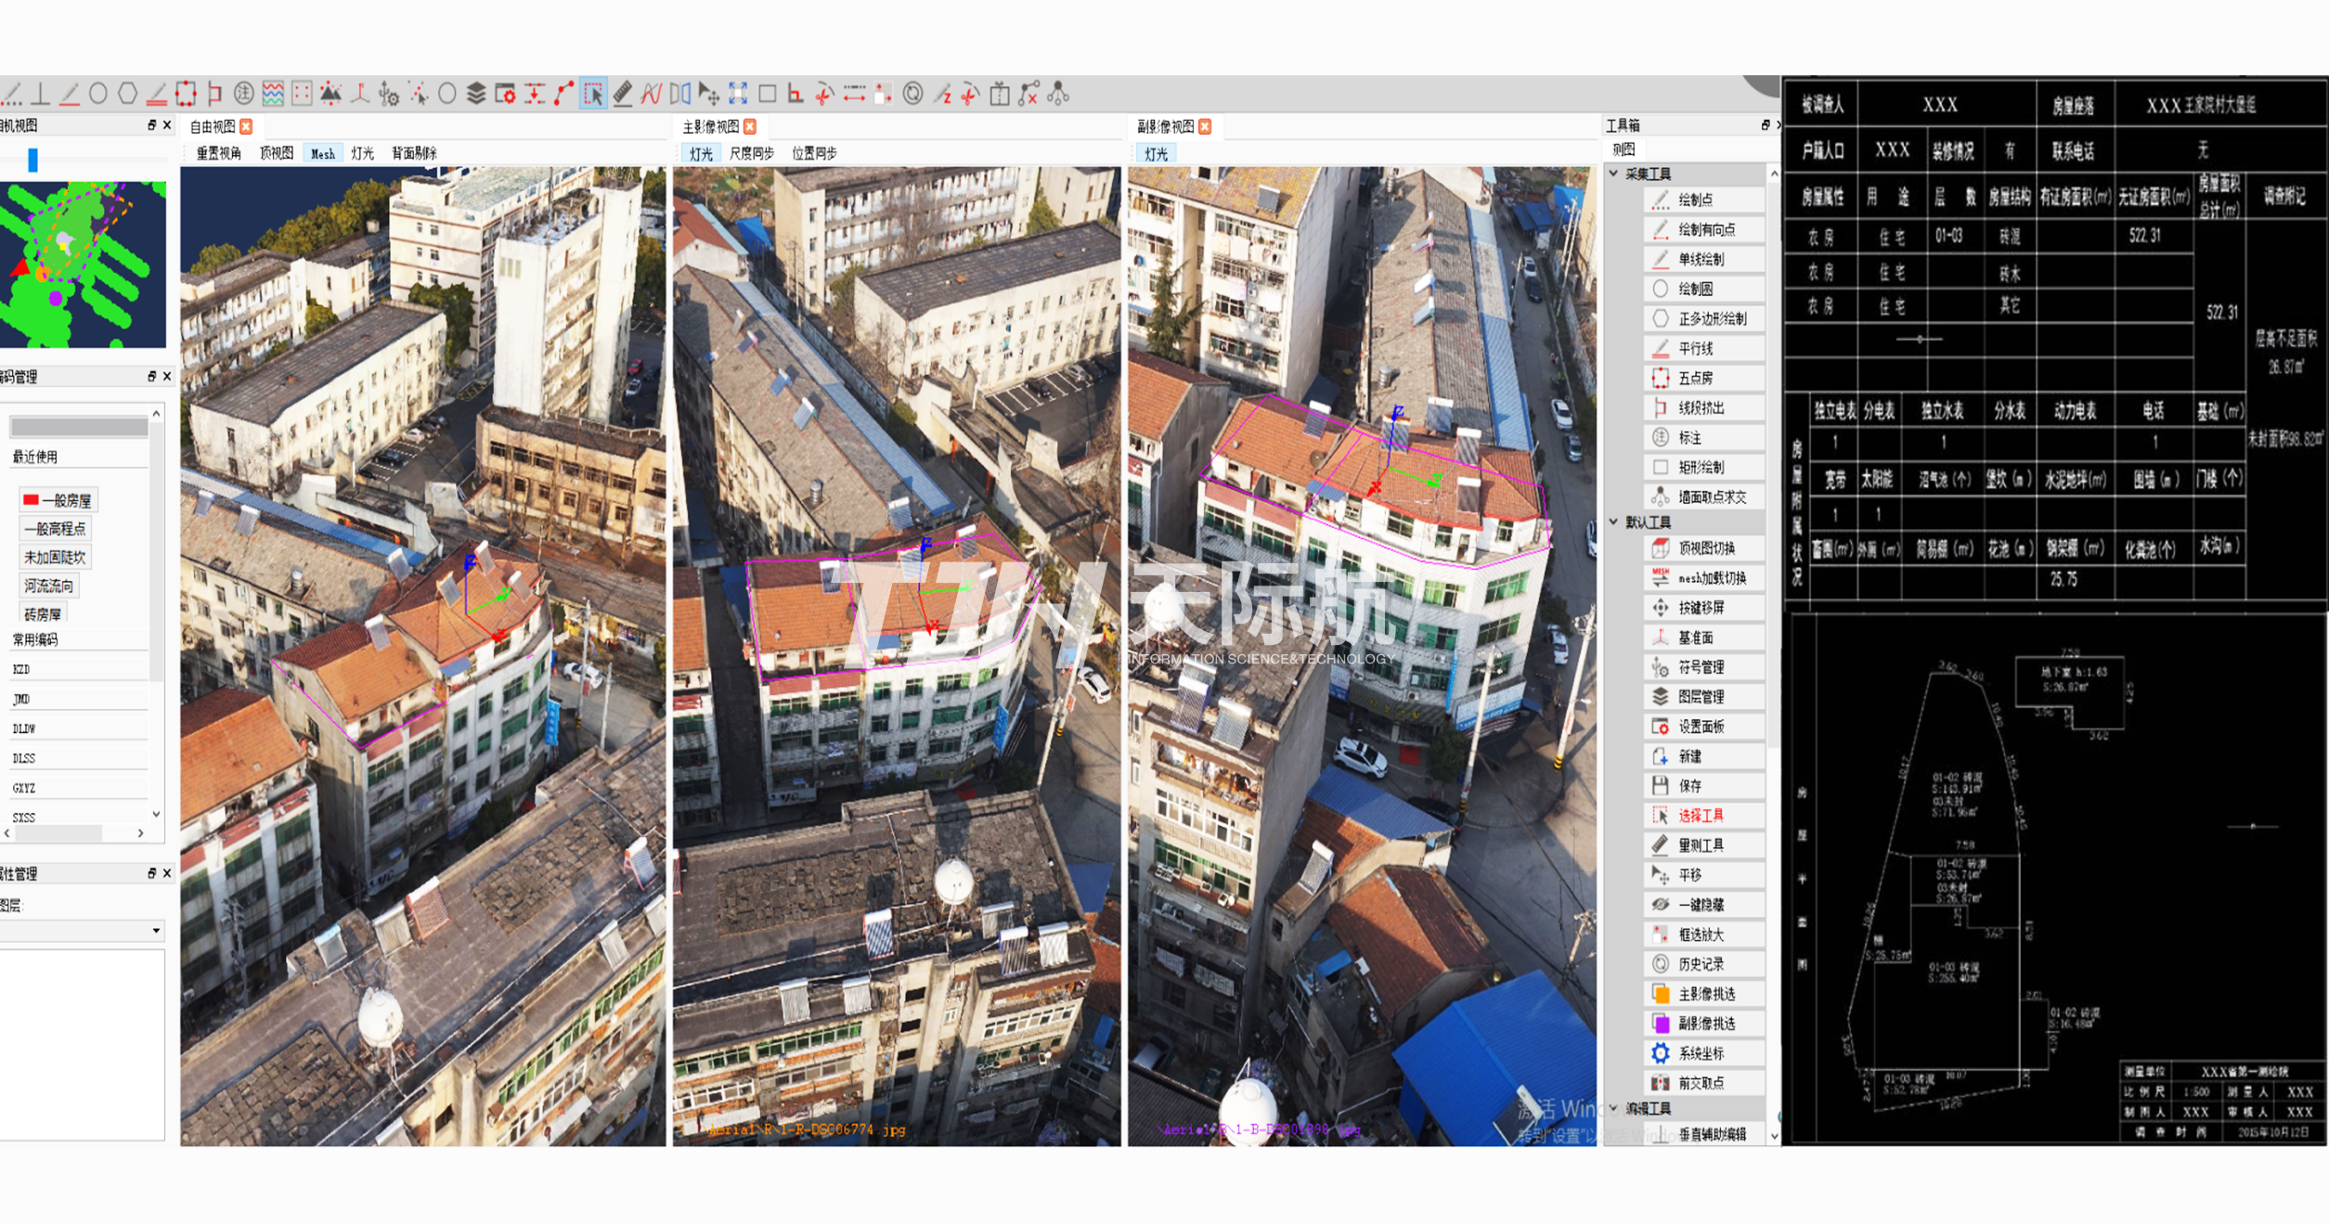Click the 一键隐藏 hide-all eye icon
This screenshot has height=1224, width=2329.
point(1661,905)
